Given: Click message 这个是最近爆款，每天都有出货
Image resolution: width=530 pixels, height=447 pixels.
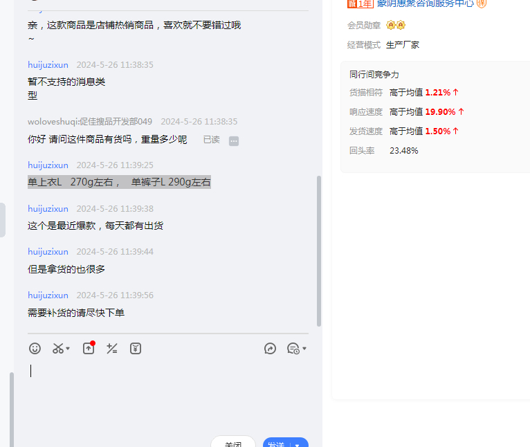Looking at the screenshot, I should (95, 226).
